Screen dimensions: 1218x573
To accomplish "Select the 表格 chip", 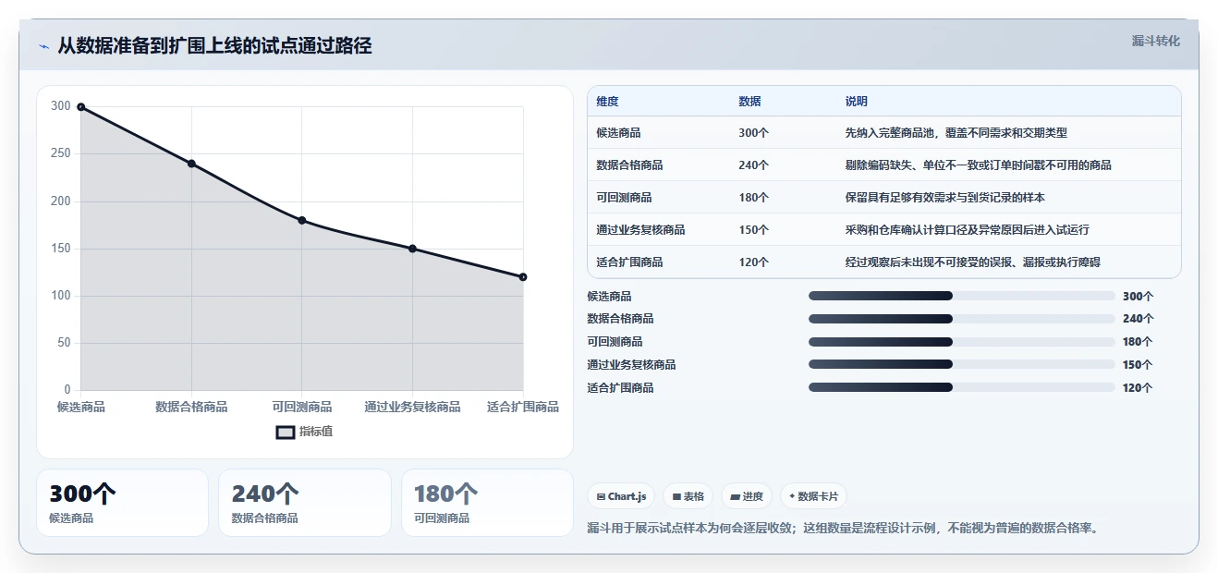I will (688, 496).
